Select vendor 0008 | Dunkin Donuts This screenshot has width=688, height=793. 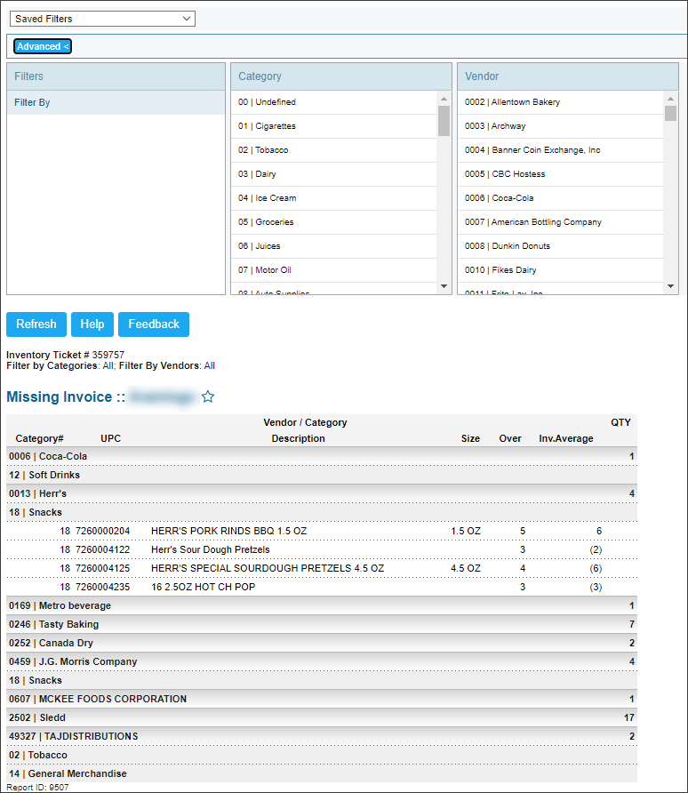560,246
